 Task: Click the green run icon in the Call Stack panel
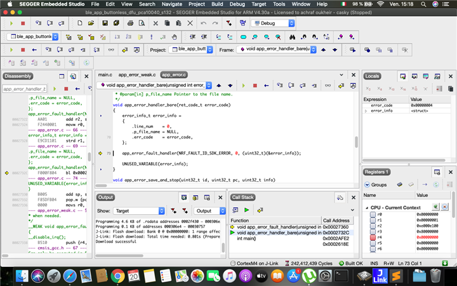[246, 210]
